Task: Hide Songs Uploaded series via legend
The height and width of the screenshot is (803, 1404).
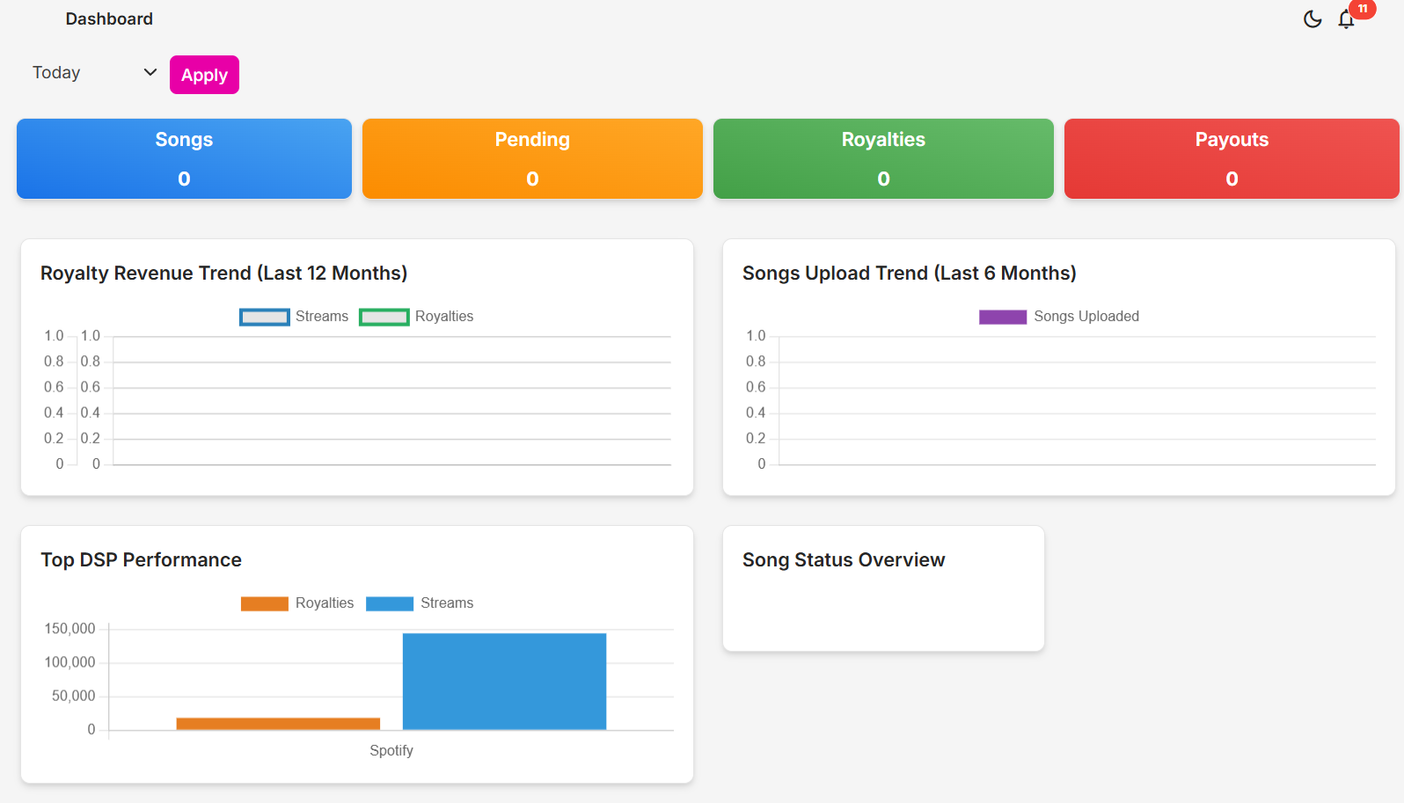Action: point(1059,317)
